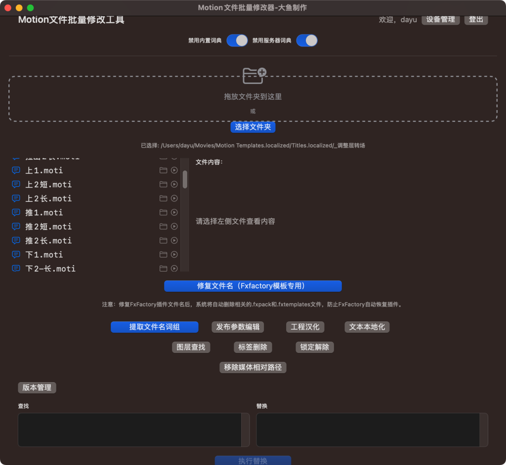Image resolution: width=506 pixels, height=465 pixels.
Task: Click the play icon next to 下2-长.moti
Action: coord(174,269)
